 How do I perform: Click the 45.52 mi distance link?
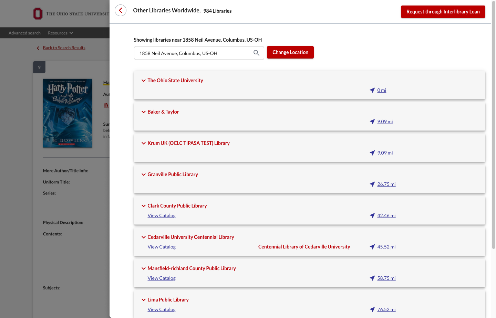[386, 247]
